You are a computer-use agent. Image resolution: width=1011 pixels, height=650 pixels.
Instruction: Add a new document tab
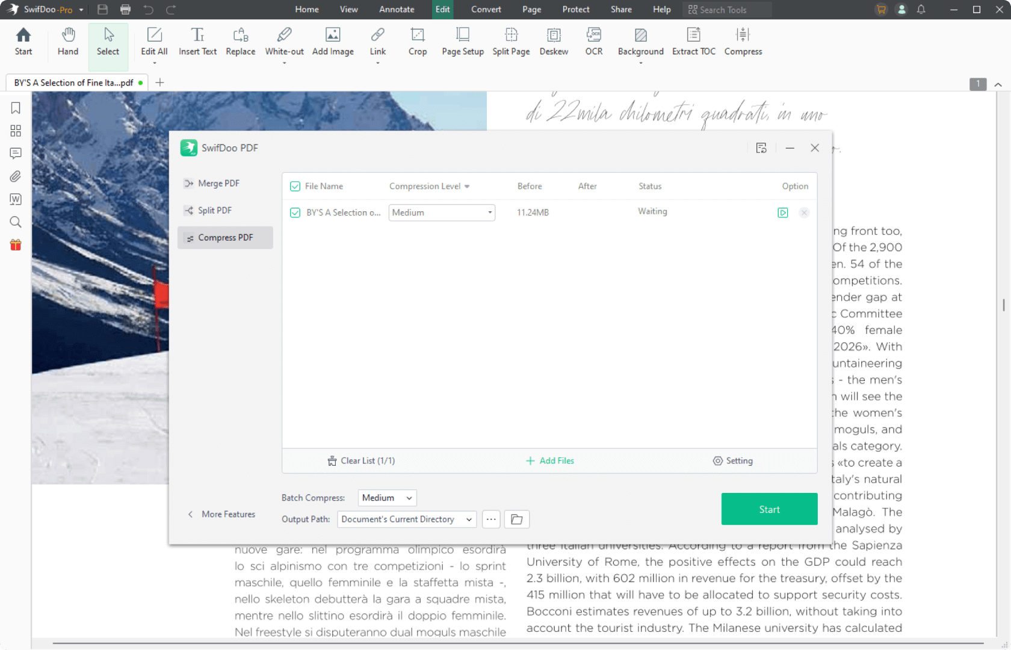159,82
